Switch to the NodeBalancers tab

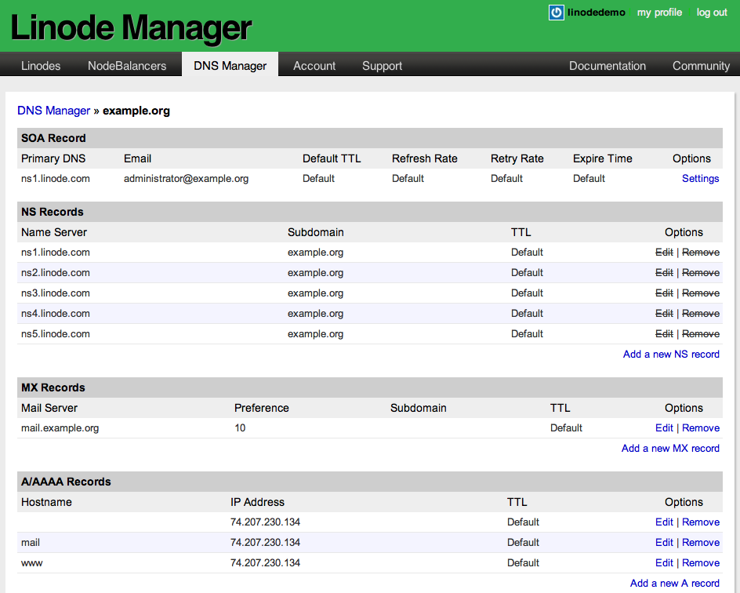(127, 66)
